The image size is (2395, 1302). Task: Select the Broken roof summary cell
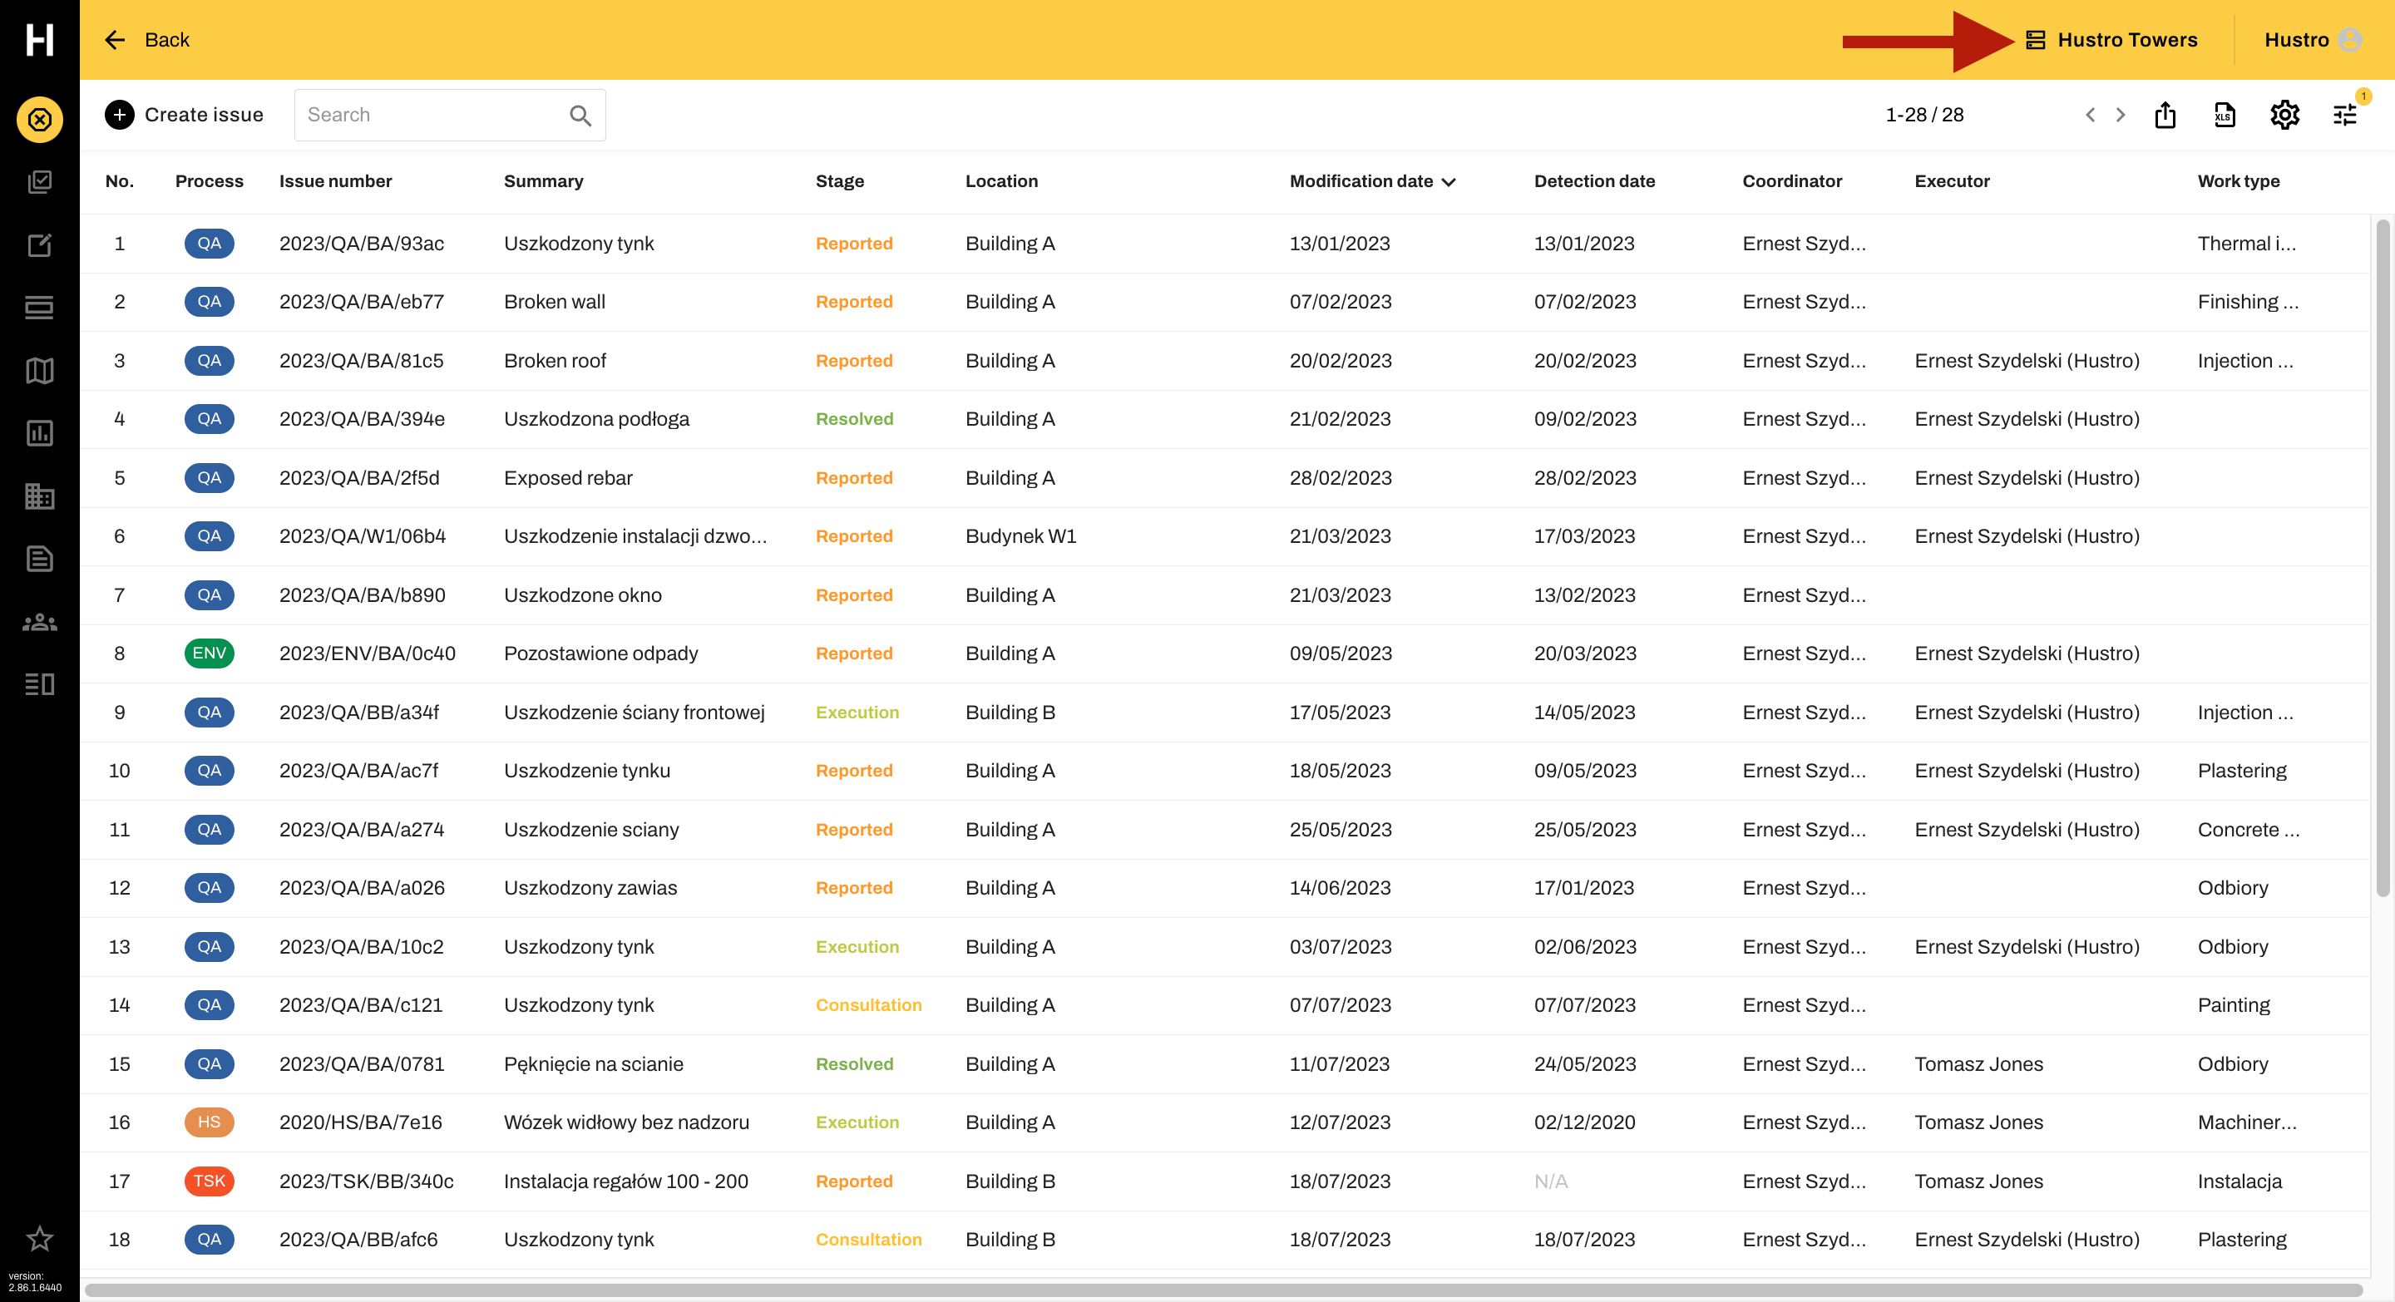554,361
